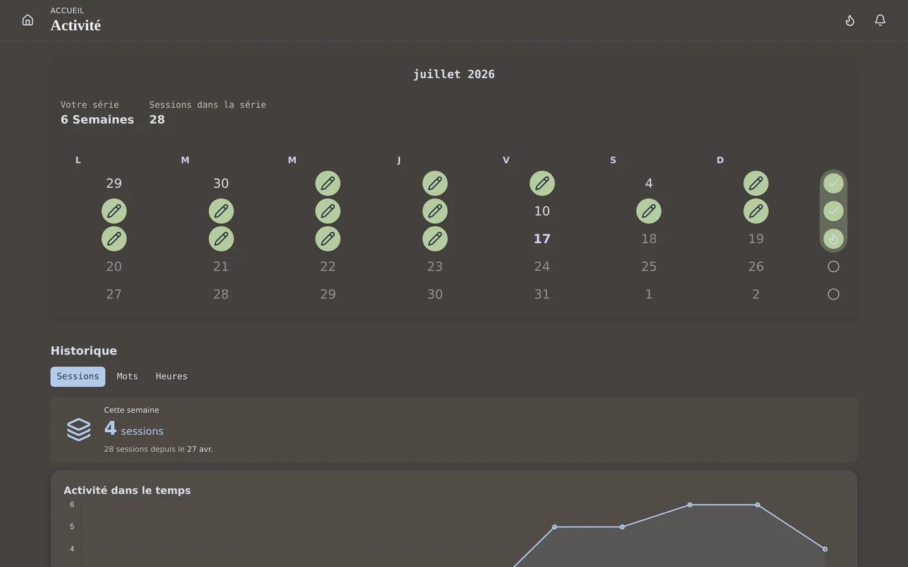Open the session pencil on Thursday, July 16
The width and height of the screenshot is (908, 567).
pyautogui.click(x=435, y=239)
